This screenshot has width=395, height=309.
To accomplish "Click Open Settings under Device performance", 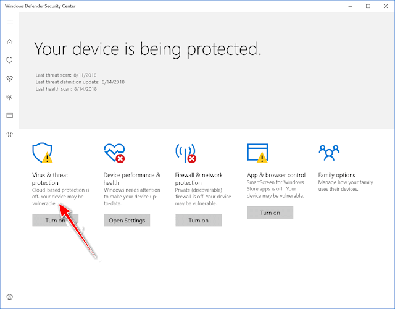I will tap(127, 220).
